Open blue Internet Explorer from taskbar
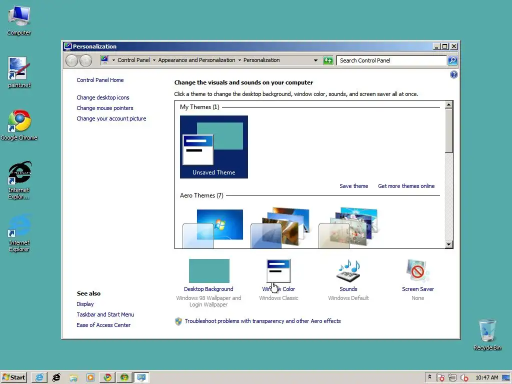 [x=39, y=377]
